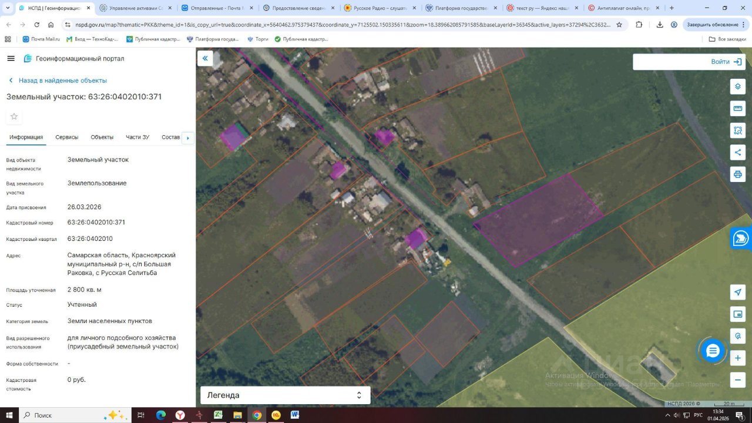Screen dimensions: 752x423
Task: Select the purple highlighted land parcel
Action: 538,219
